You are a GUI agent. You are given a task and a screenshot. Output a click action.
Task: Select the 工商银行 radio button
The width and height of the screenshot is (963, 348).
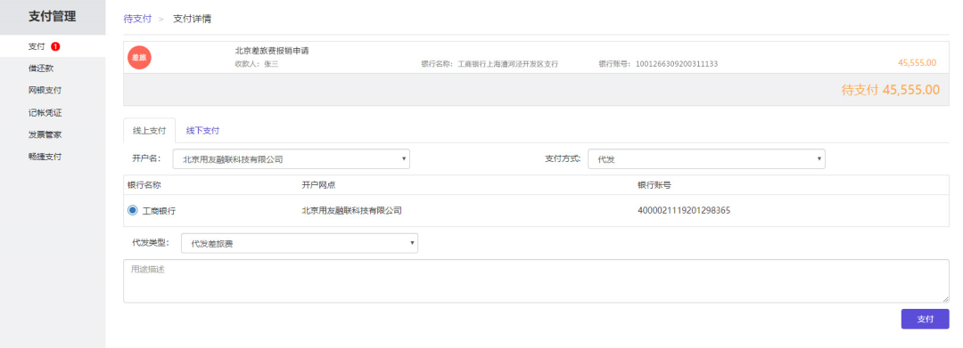tap(133, 210)
